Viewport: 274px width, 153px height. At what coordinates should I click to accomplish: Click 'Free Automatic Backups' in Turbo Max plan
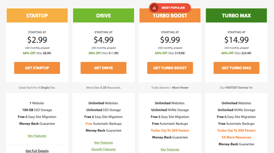237,124
